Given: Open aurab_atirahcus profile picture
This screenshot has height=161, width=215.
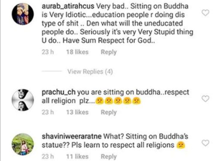Looking at the screenshot, I should tap(23, 14).
